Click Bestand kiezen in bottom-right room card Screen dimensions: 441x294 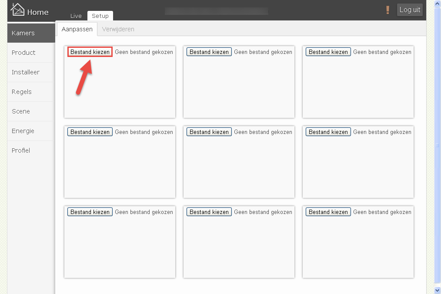(x=328, y=212)
